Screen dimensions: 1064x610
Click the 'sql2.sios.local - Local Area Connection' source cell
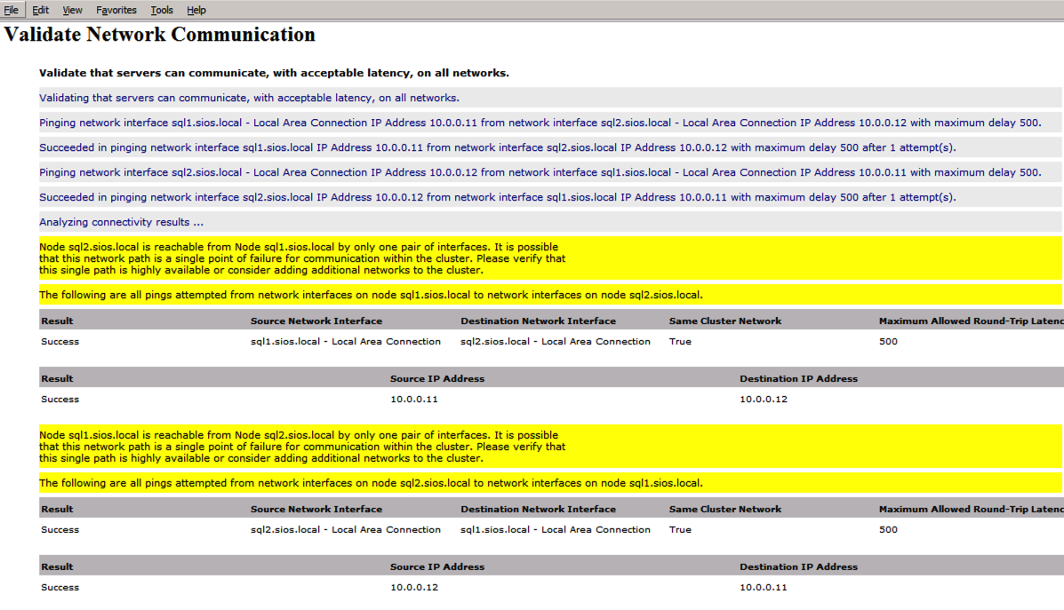click(345, 529)
